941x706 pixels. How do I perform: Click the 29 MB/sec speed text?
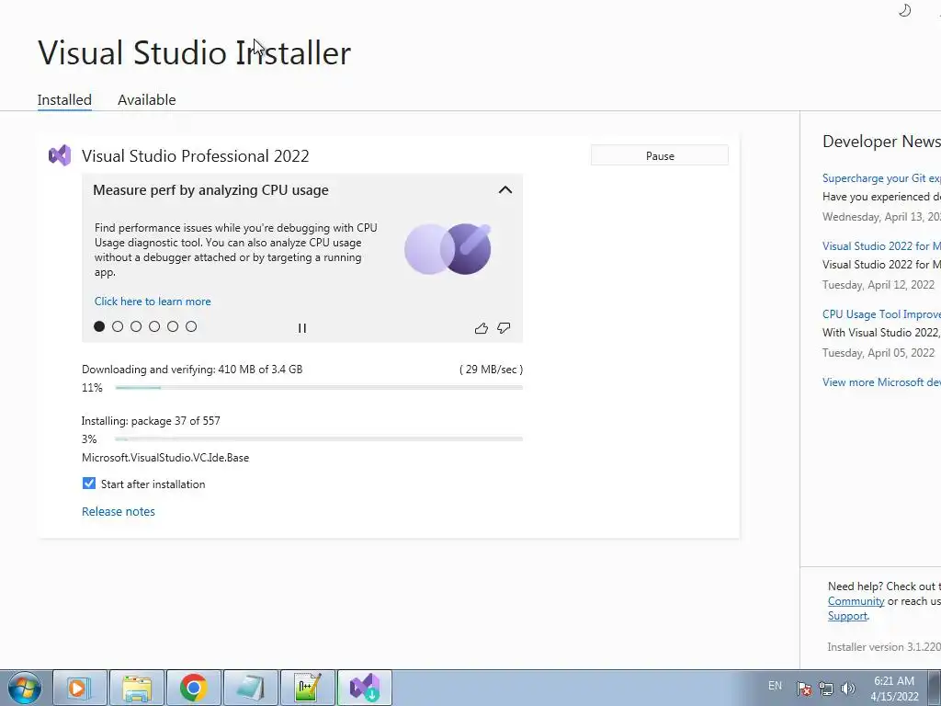coord(491,370)
